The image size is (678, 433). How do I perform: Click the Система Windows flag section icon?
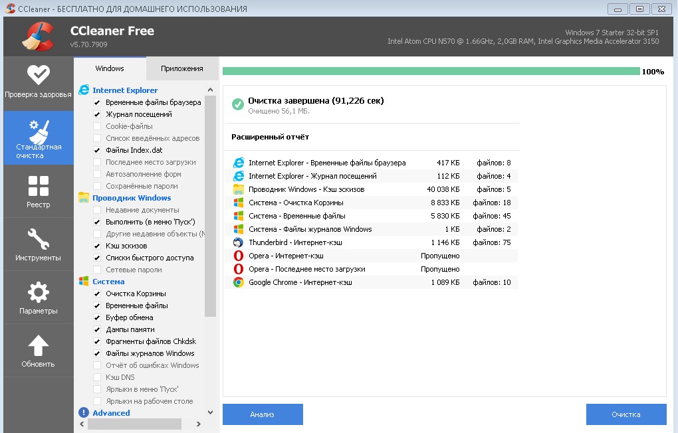pos(84,282)
